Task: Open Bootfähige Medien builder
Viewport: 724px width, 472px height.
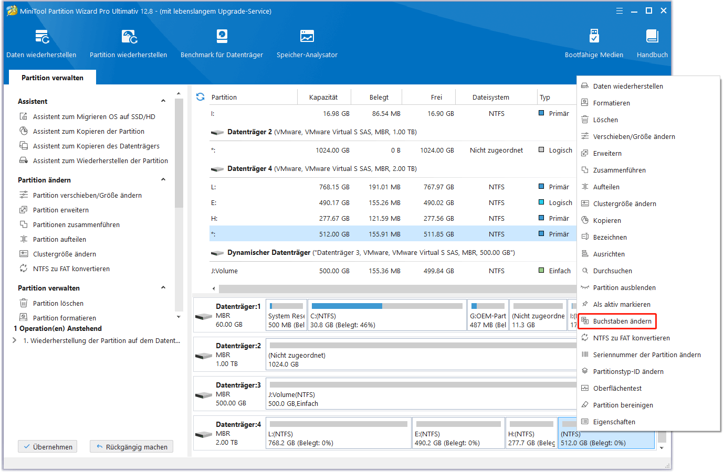Action: tap(594, 44)
